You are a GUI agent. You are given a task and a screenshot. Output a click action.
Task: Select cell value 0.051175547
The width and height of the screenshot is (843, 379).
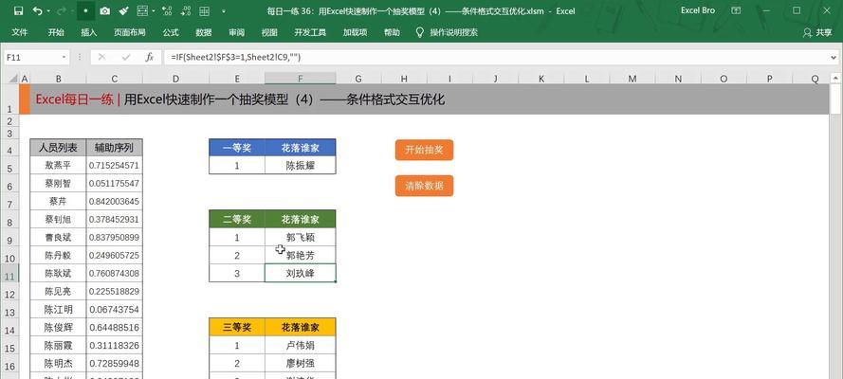pos(114,184)
